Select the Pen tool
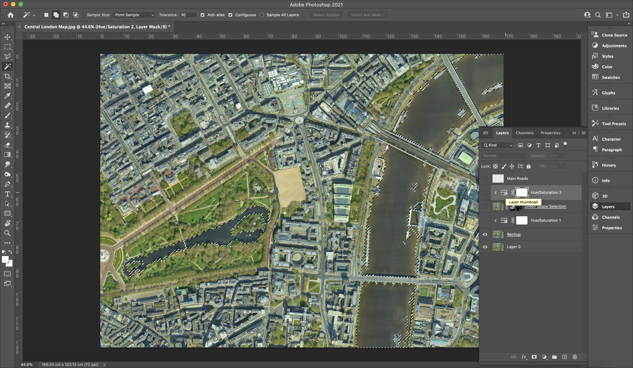633x368 pixels. pos(7,184)
